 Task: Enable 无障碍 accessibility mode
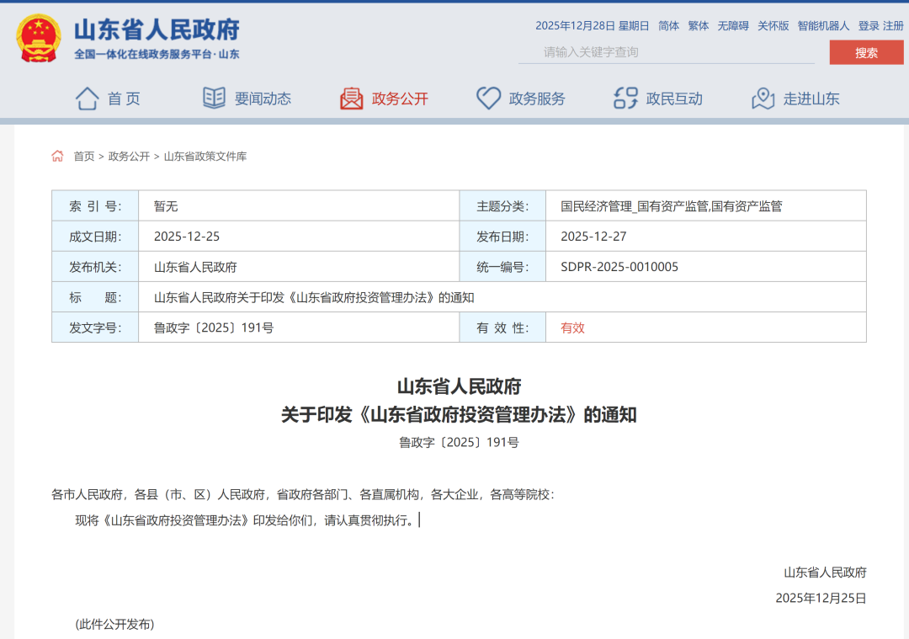(x=733, y=26)
